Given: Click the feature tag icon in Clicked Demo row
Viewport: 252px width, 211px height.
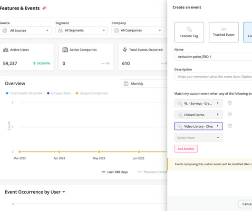Looking at the screenshot, I should (x=180, y=115).
